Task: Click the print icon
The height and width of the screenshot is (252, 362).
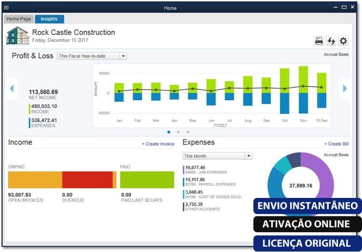Action: coord(319,41)
